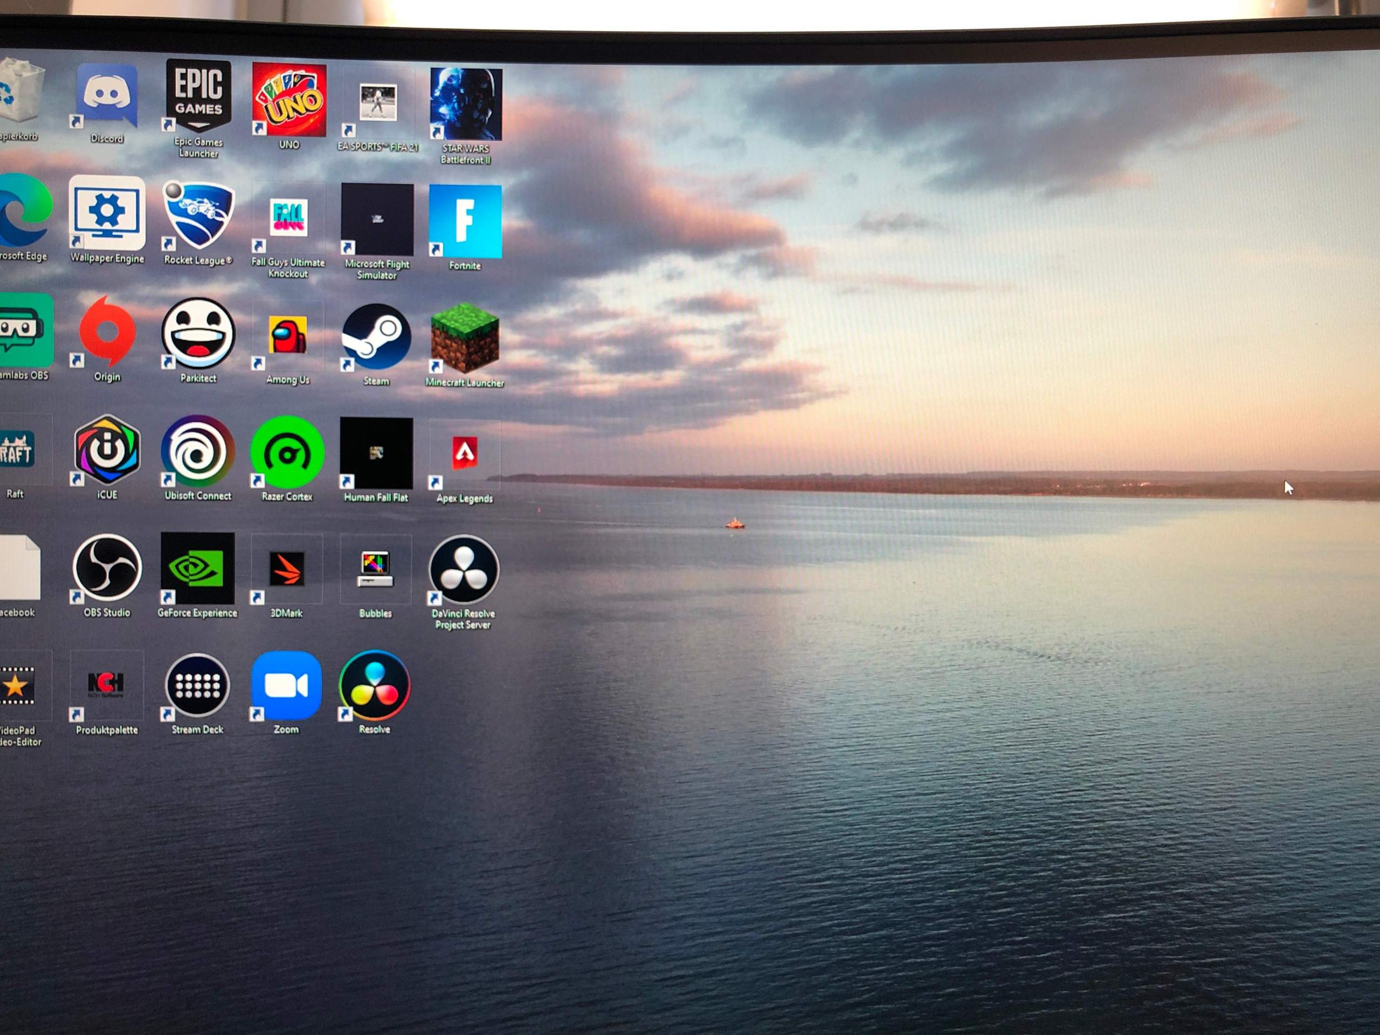Viewport: 1380px width, 1035px height.
Task: Click the Razer Cortex icon
Action: coord(287,452)
